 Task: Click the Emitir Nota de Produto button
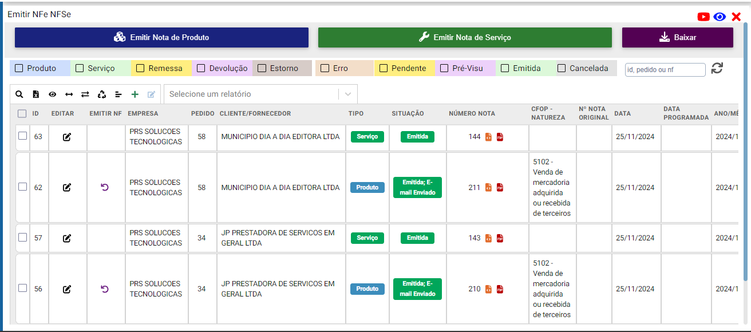coord(161,38)
